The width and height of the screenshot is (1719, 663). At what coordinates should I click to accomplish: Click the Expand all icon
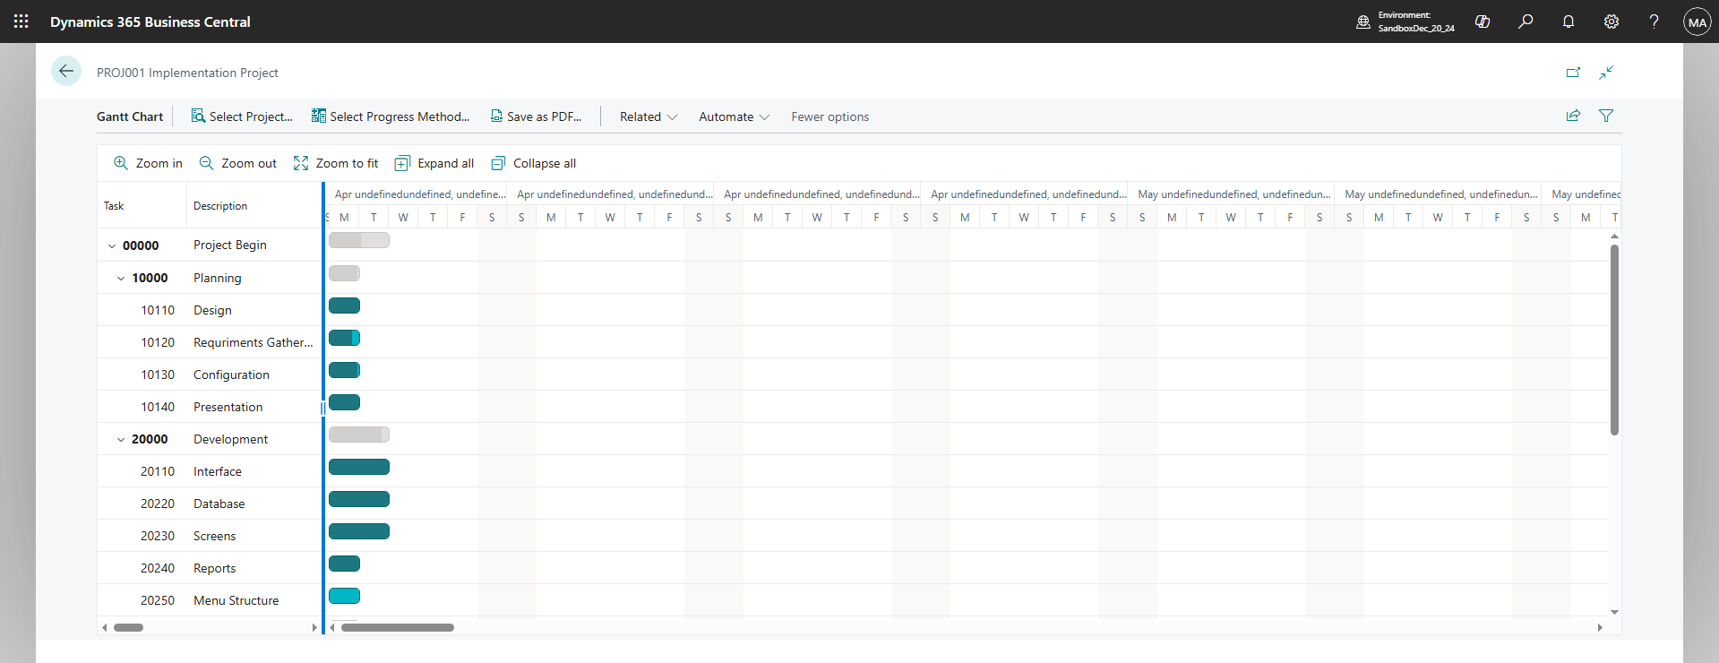click(x=403, y=163)
